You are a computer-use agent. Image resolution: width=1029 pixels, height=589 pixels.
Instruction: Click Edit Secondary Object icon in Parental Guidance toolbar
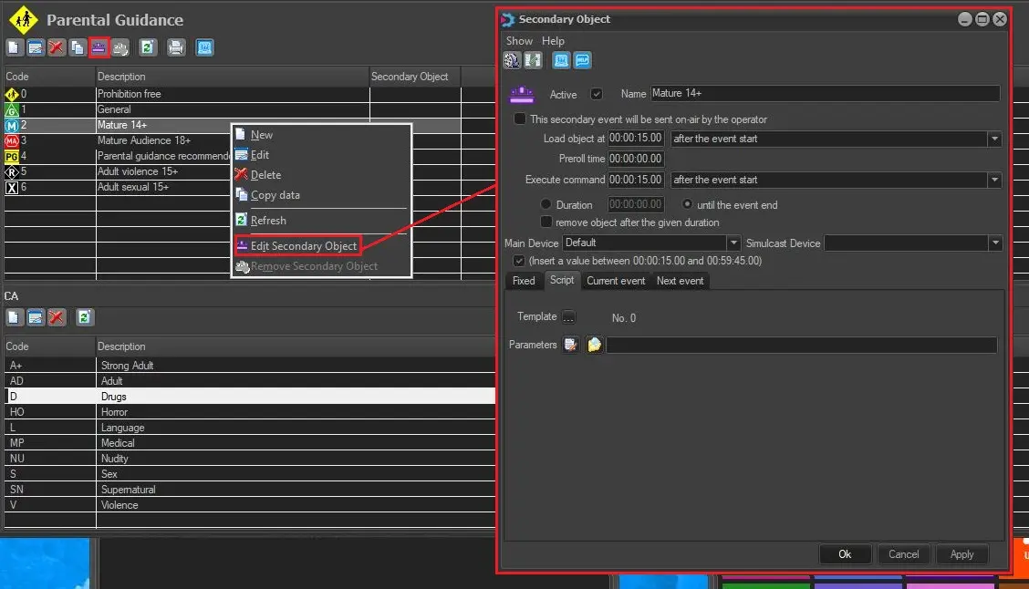pos(99,47)
